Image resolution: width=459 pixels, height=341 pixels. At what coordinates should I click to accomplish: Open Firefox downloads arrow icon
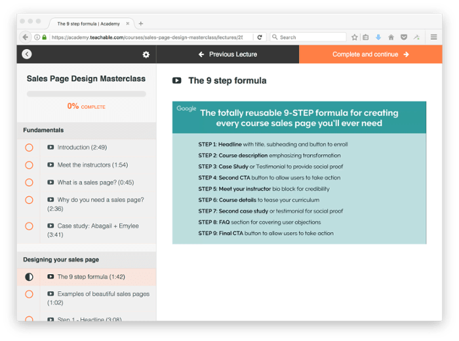pos(378,37)
